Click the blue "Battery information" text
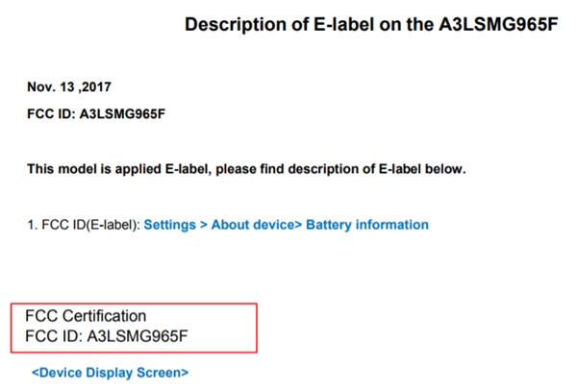This screenshot has width=577, height=391. pyautogui.click(x=367, y=225)
